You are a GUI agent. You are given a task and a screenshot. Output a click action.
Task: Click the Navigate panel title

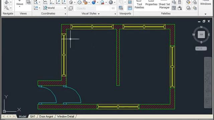click(8, 13)
